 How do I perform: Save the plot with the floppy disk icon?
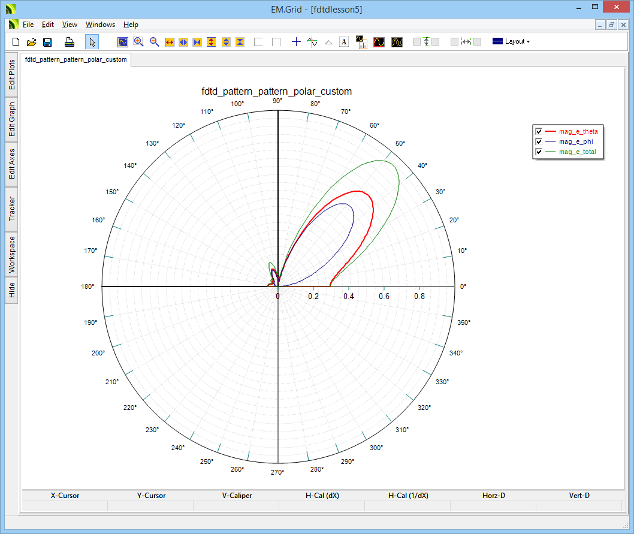click(47, 42)
